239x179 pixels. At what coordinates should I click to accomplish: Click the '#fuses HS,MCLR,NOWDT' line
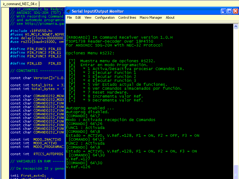[x=37, y=34]
